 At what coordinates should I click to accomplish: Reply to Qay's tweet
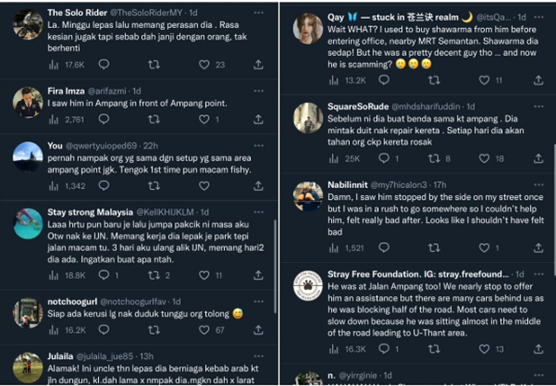(x=383, y=80)
